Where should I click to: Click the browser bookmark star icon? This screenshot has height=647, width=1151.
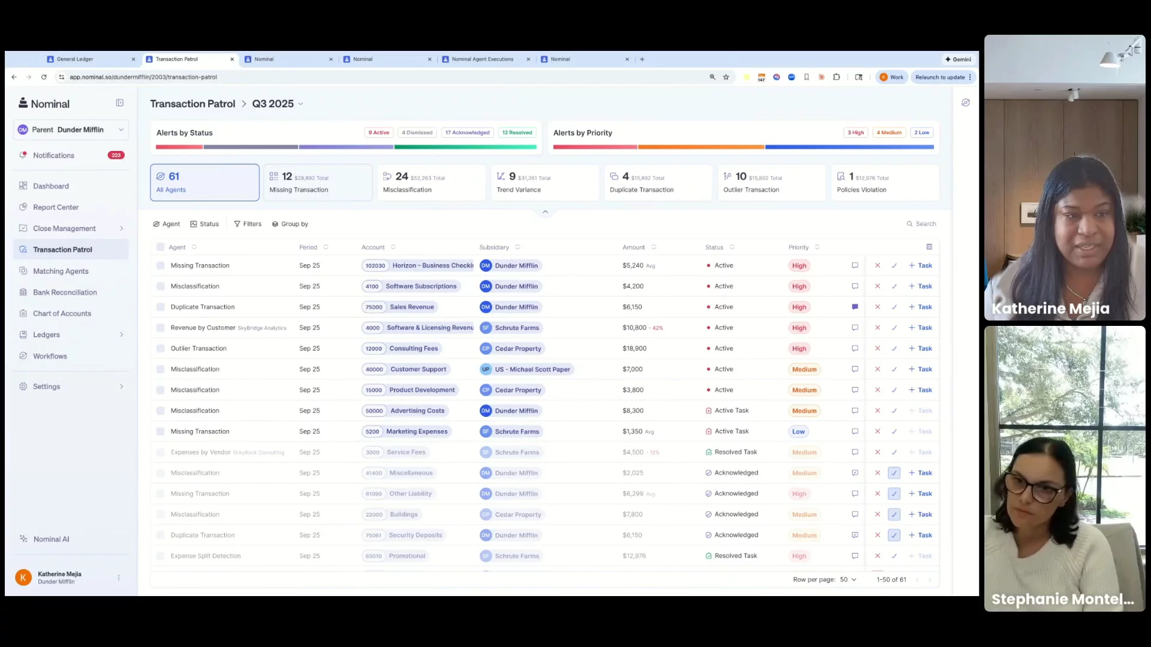pos(726,77)
